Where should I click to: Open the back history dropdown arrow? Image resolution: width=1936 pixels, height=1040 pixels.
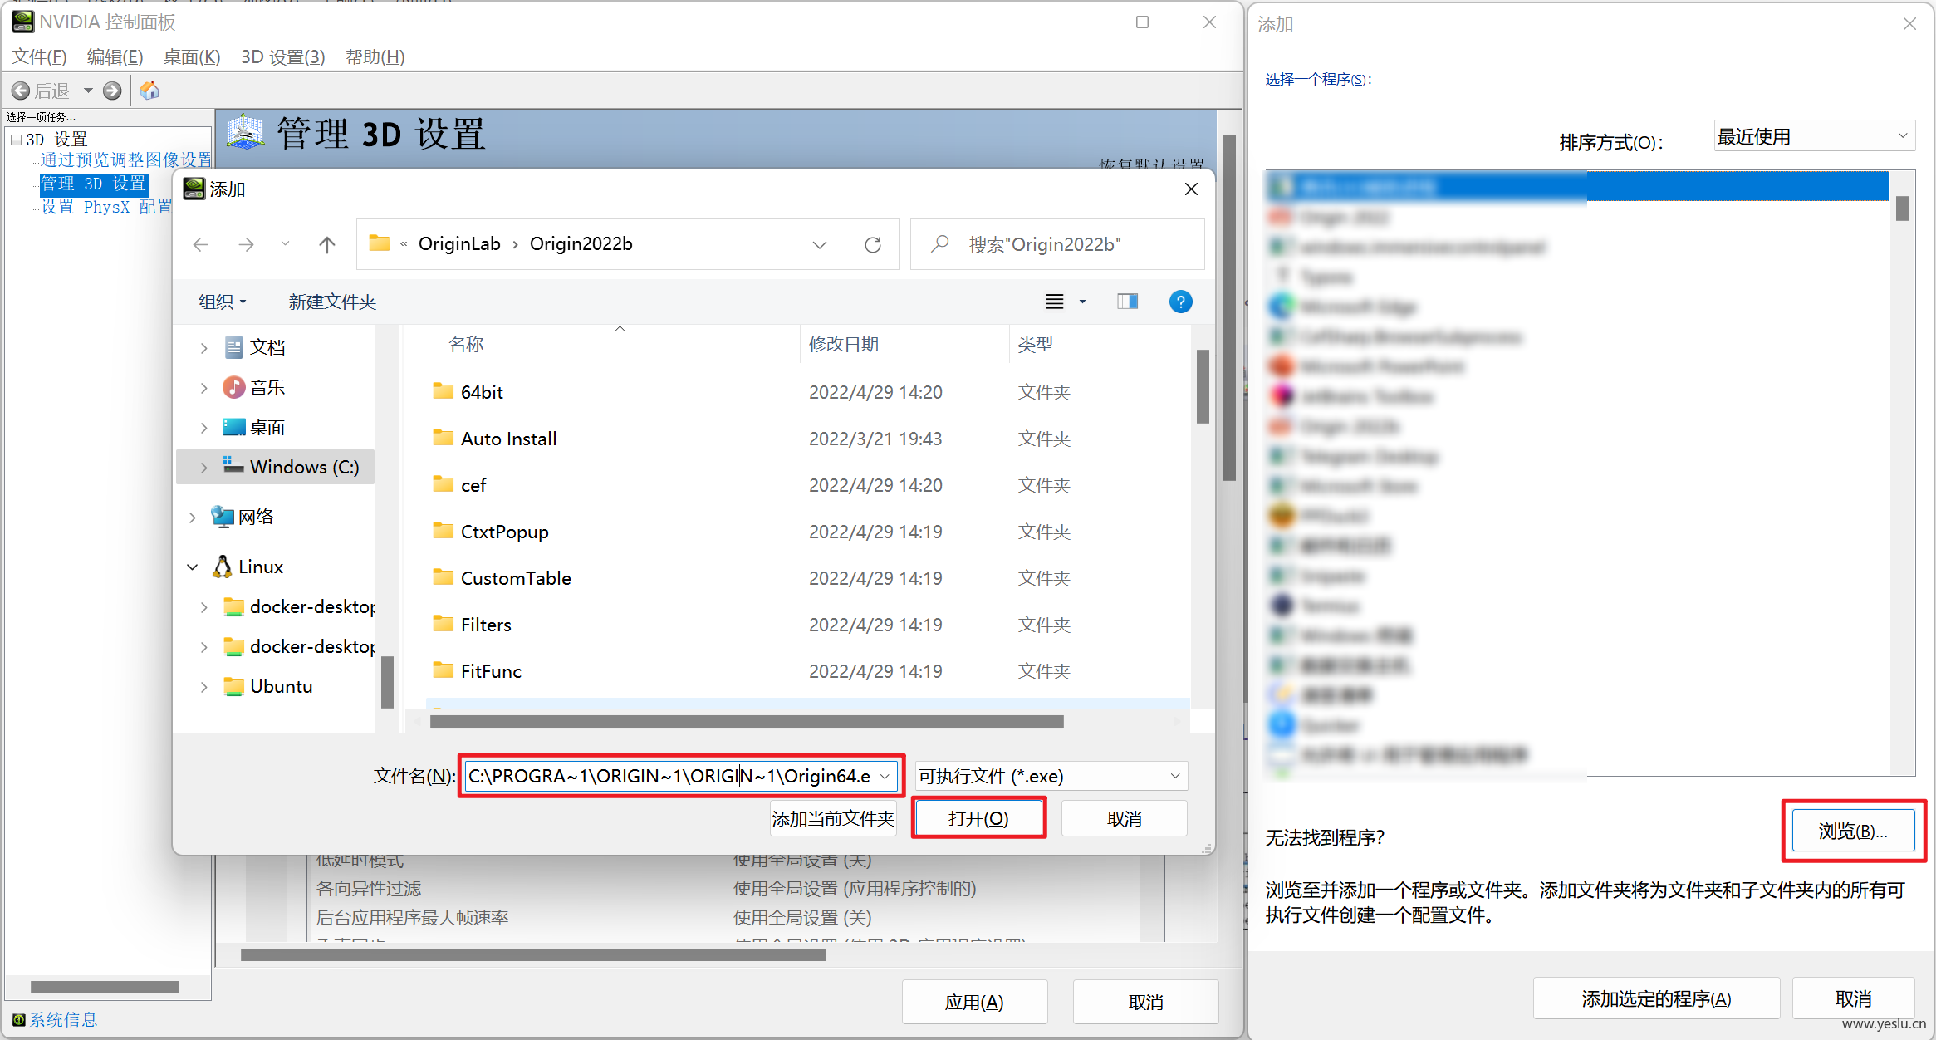tap(88, 91)
